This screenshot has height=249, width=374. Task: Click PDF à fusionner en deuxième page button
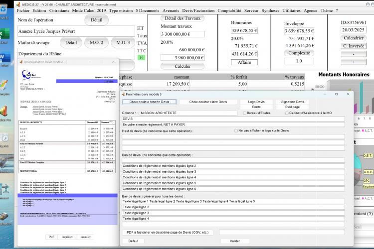point(168,233)
